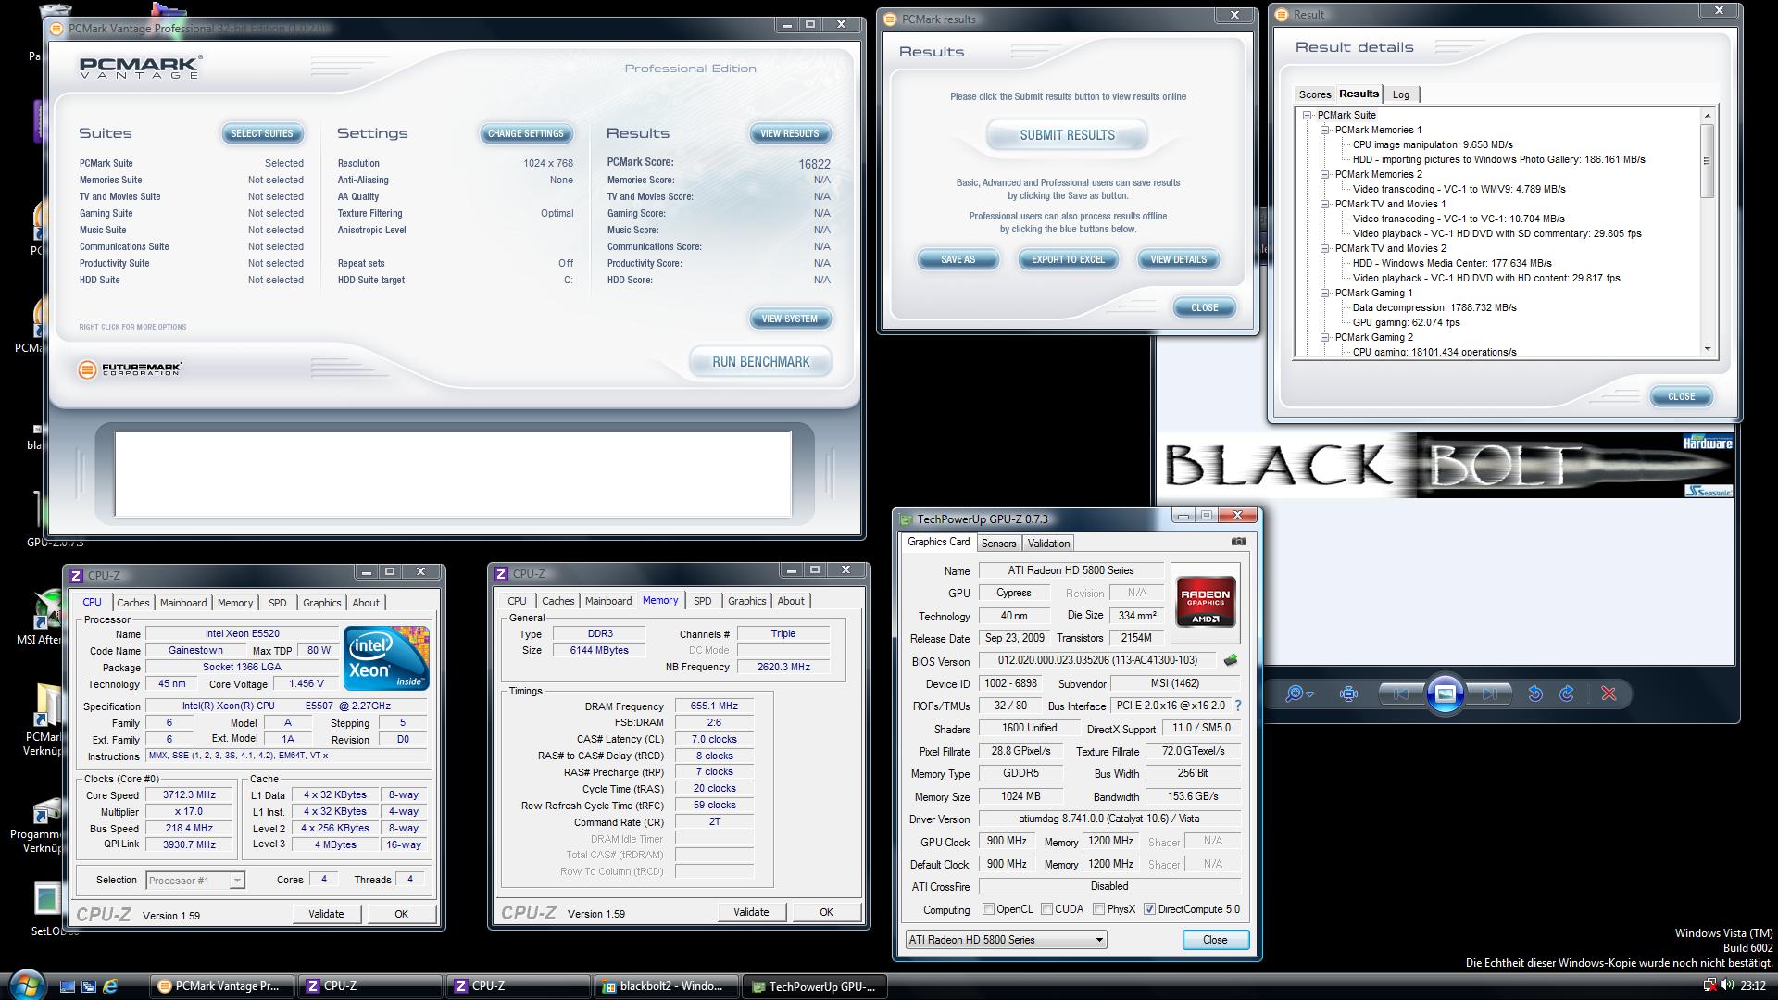This screenshot has height=1000, width=1778.
Task: Click Show Desktop in quick launch
Action: coord(68,986)
